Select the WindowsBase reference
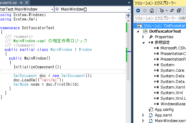Image resolution: width=186 pixels, height=123 pixels. pos(173,104)
